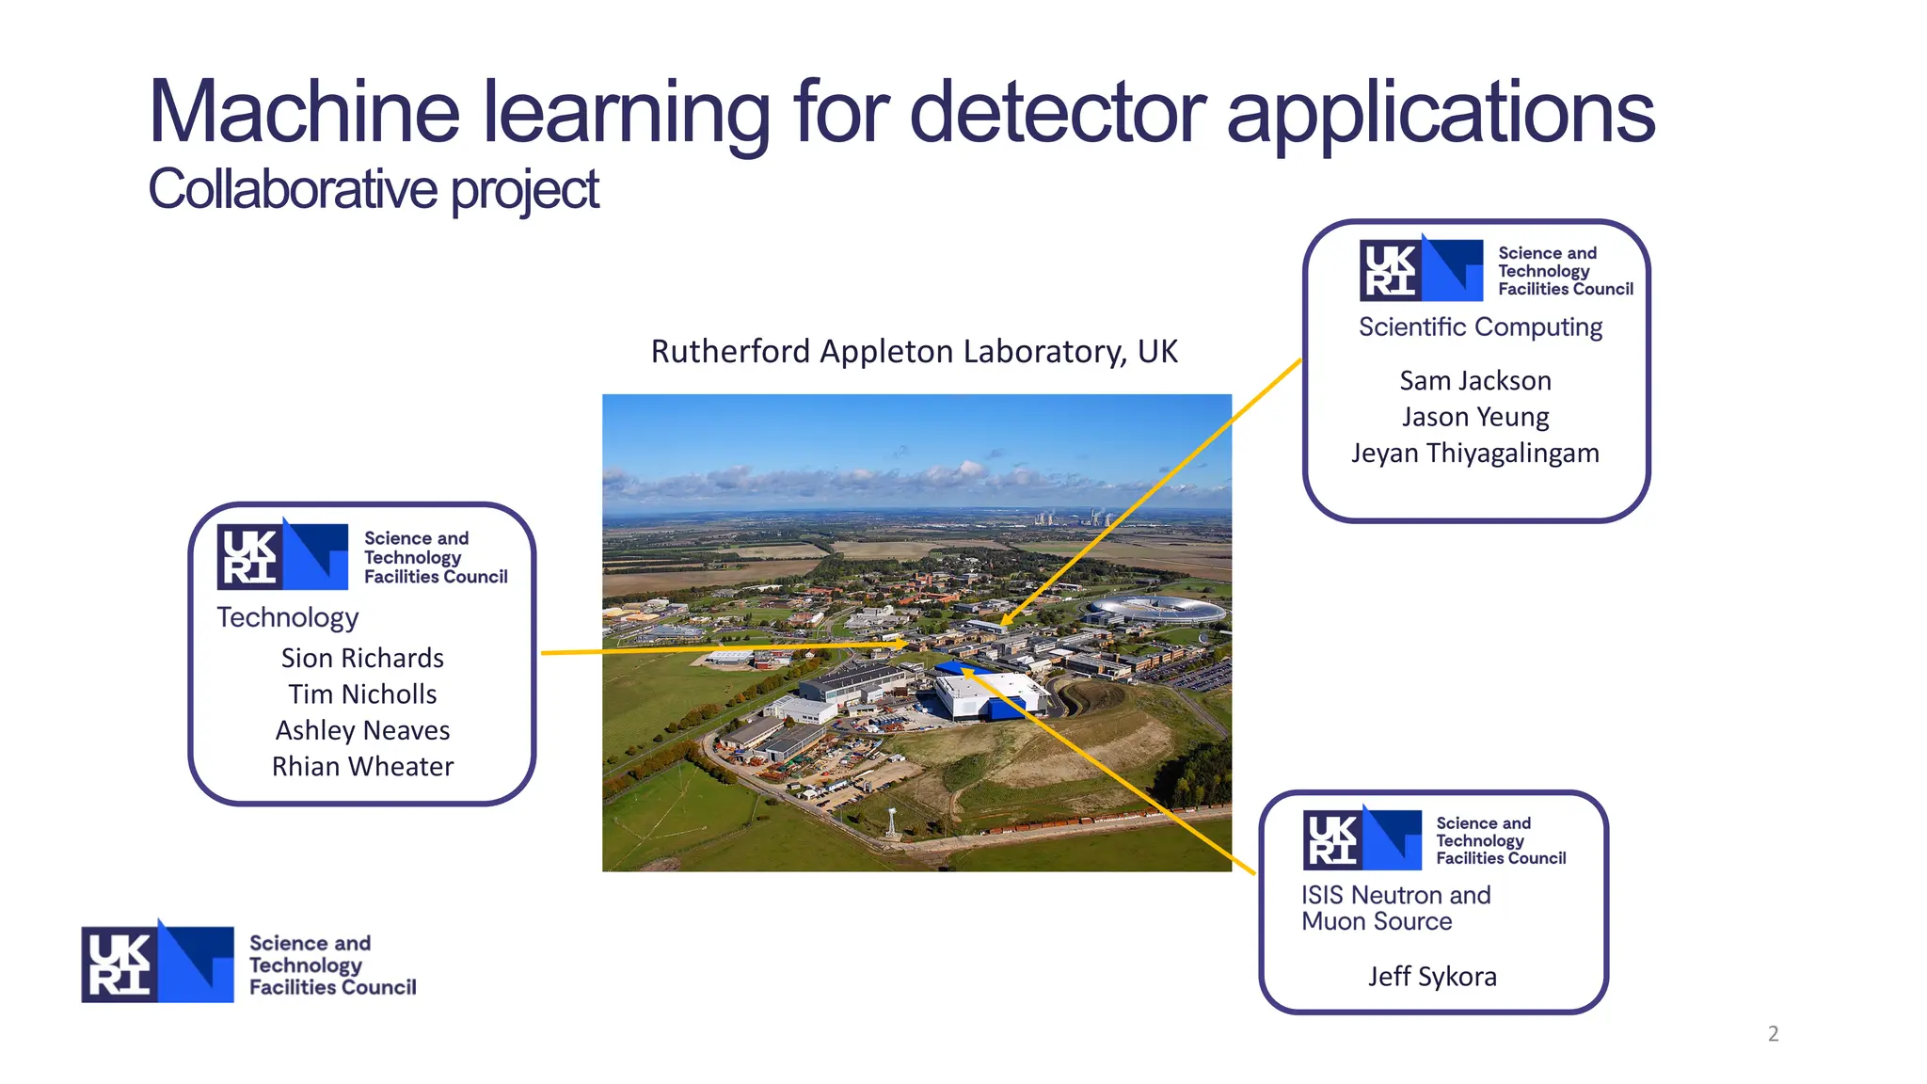Click the slide page number 2

(1773, 1034)
